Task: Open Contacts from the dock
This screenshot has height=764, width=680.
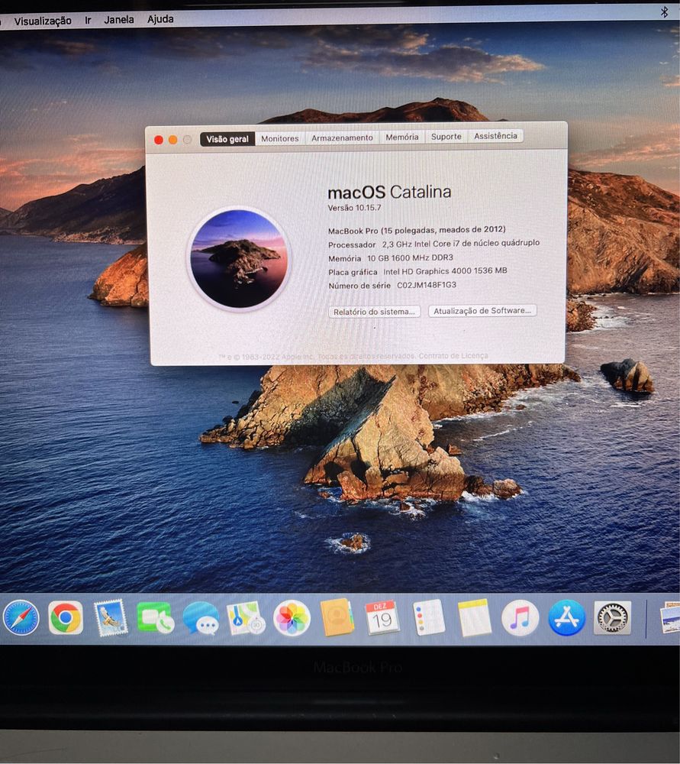Action: pos(337,617)
